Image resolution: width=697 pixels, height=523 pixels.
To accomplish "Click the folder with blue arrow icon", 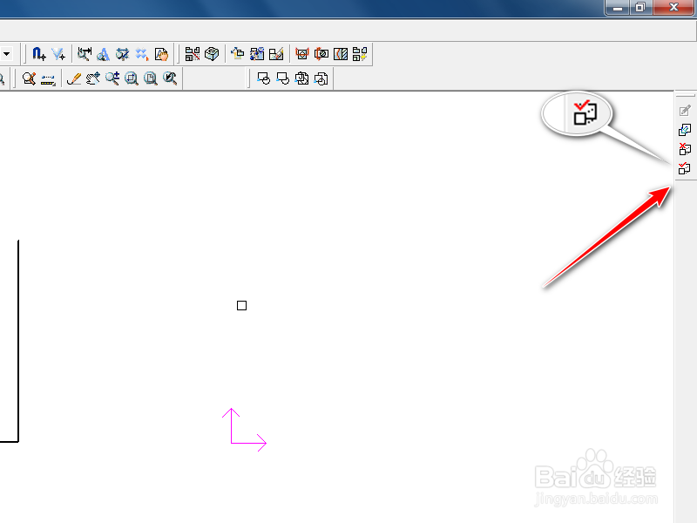I will click(x=237, y=54).
